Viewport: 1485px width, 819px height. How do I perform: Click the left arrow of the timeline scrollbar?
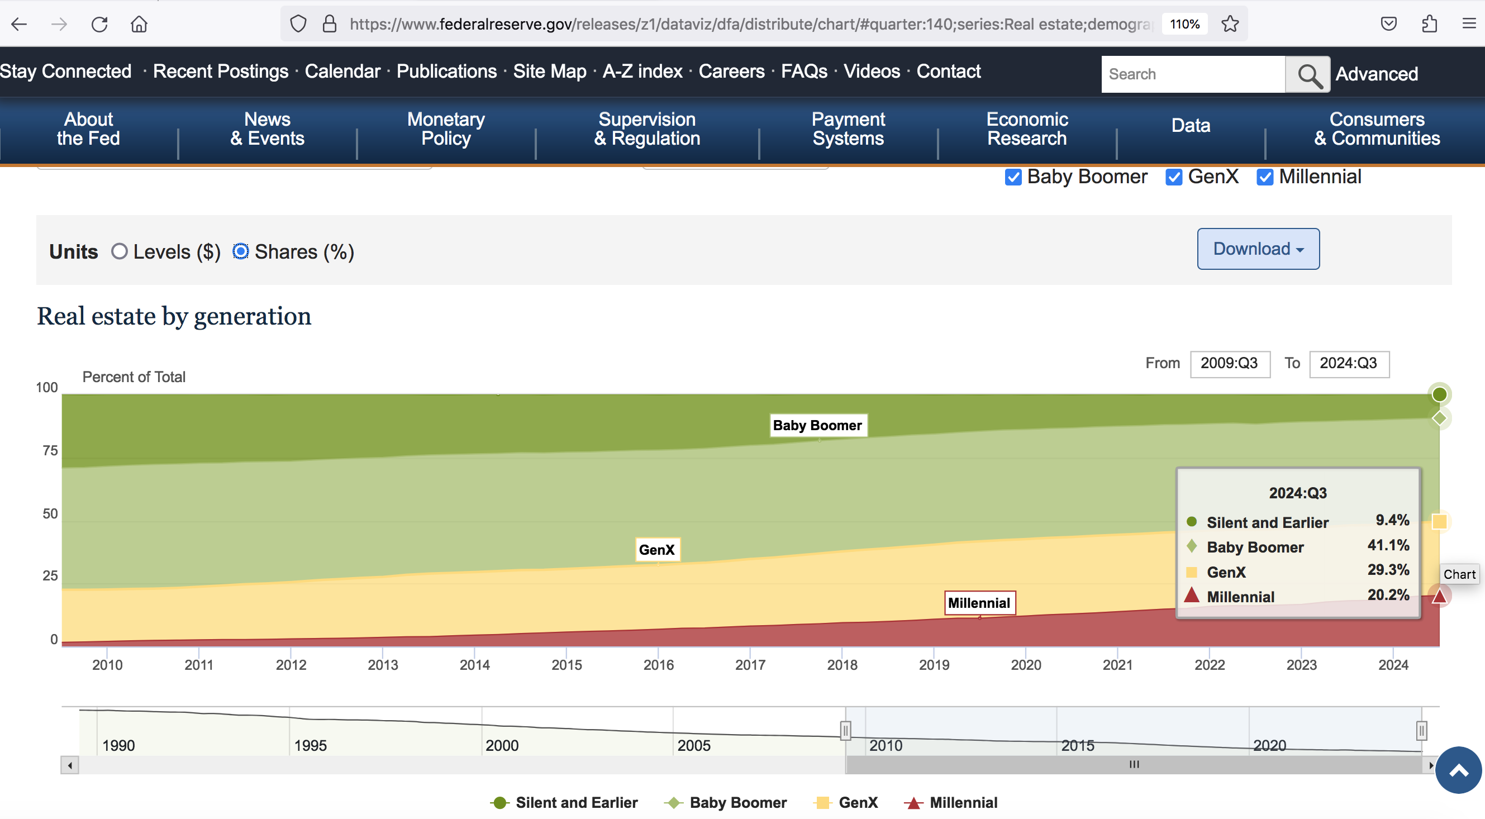tap(70, 765)
